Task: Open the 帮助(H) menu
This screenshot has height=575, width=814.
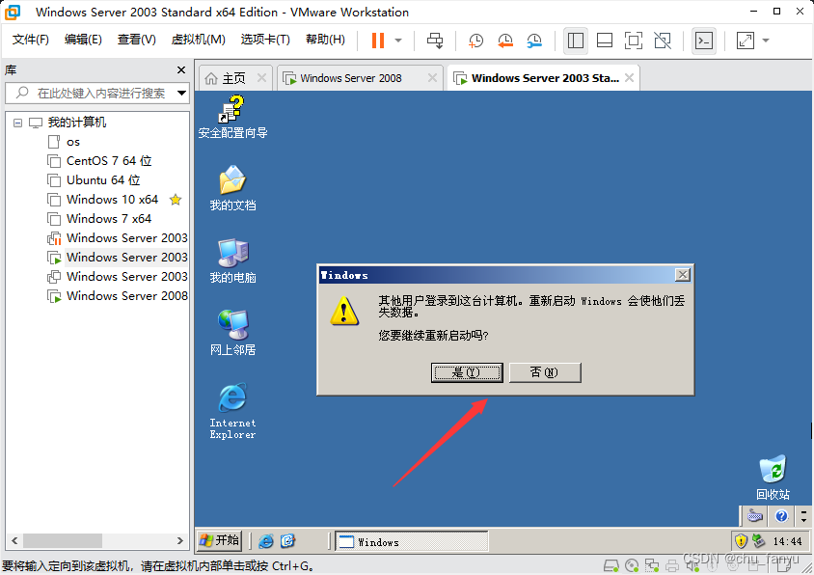Action: [x=325, y=40]
